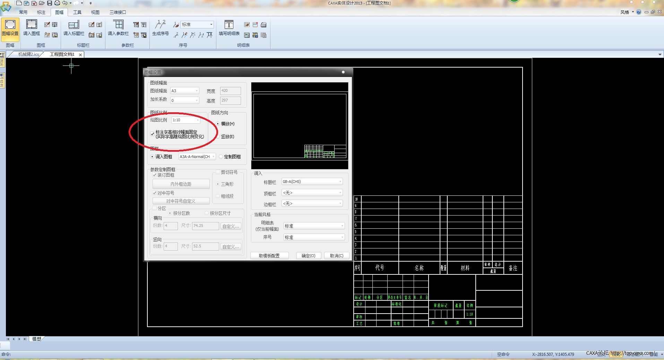Image resolution: width=664 pixels, height=360 pixels.
Task: Click the blue help question-mark icon
Action: (x=639, y=12)
